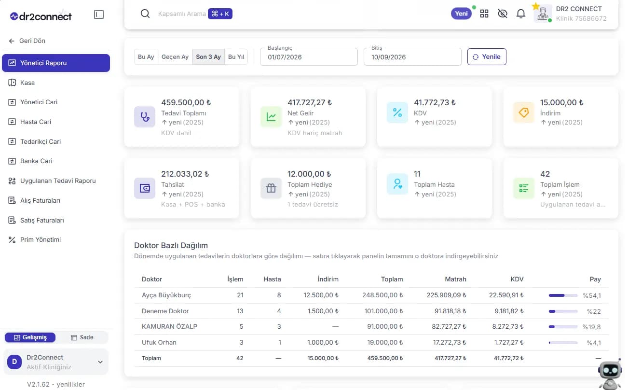The width and height of the screenshot is (628, 390).
Task: Select the Bu Yıl period
Action: pos(236,57)
